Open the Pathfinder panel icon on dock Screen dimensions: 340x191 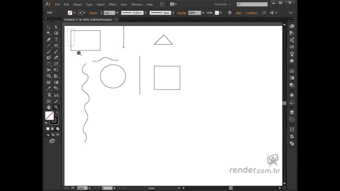(x=292, y=143)
